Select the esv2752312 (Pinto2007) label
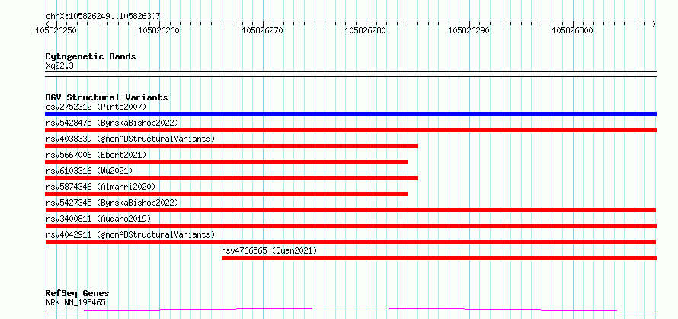678x319 pixels. [96, 107]
